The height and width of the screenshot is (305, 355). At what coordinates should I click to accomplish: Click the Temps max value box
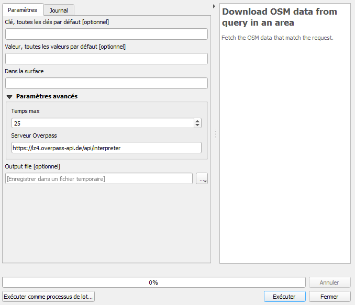pos(102,123)
